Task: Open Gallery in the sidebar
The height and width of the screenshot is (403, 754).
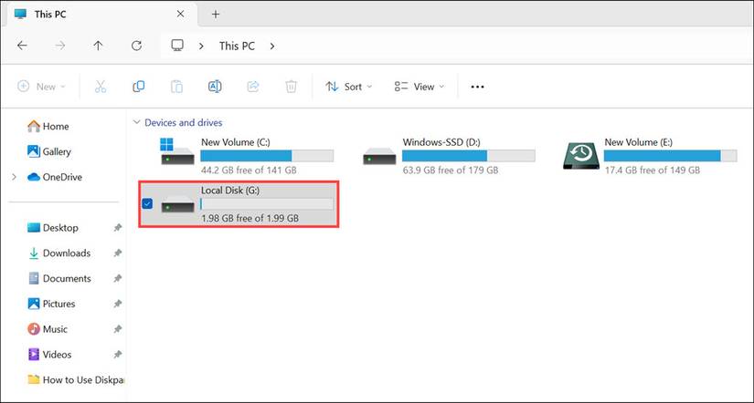Action: pos(49,151)
